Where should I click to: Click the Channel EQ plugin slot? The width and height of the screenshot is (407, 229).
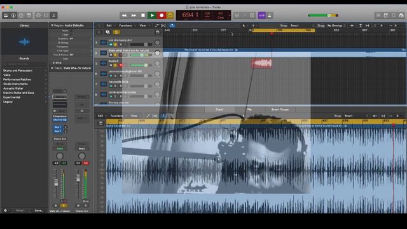click(x=60, y=120)
